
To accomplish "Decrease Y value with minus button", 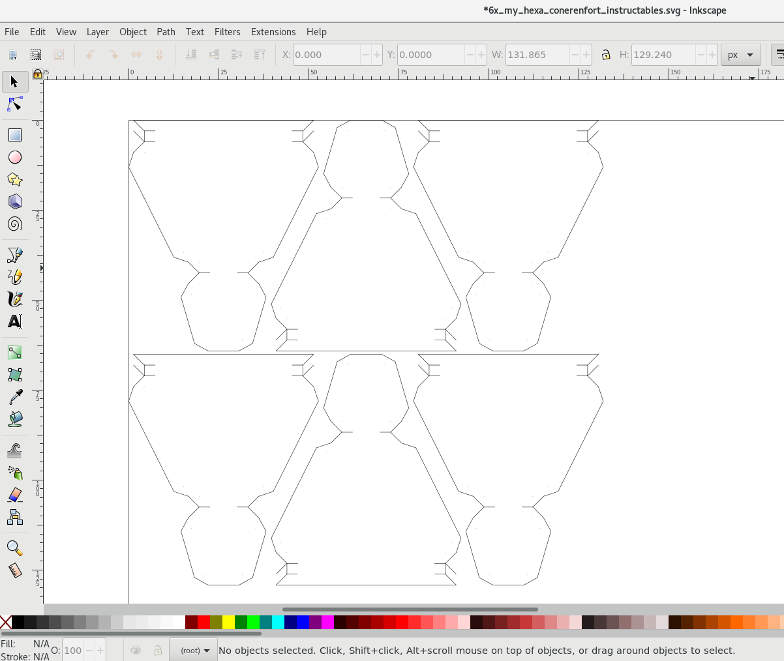I will coord(470,55).
